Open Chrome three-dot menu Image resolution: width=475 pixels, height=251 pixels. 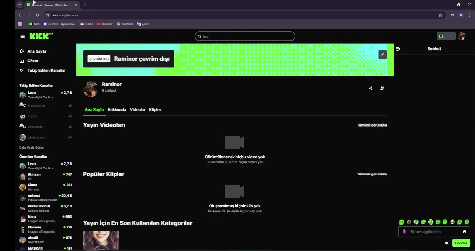(470, 15)
